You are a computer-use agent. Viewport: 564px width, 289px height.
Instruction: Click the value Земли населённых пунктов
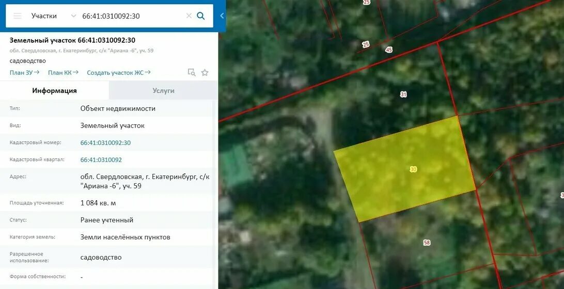click(125, 237)
